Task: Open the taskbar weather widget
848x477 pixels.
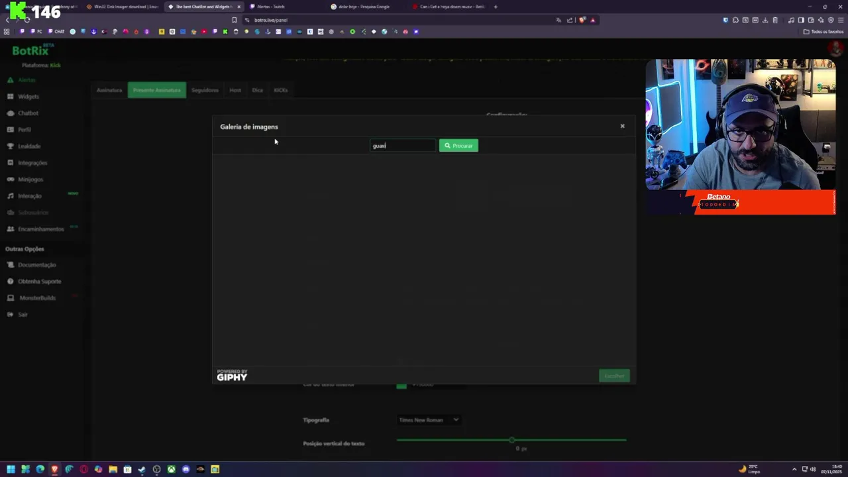Action: [750, 469]
